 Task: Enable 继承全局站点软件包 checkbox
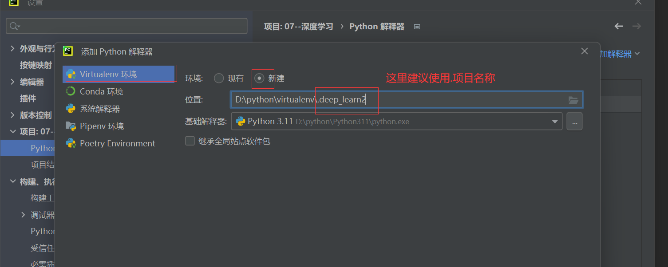pos(190,141)
